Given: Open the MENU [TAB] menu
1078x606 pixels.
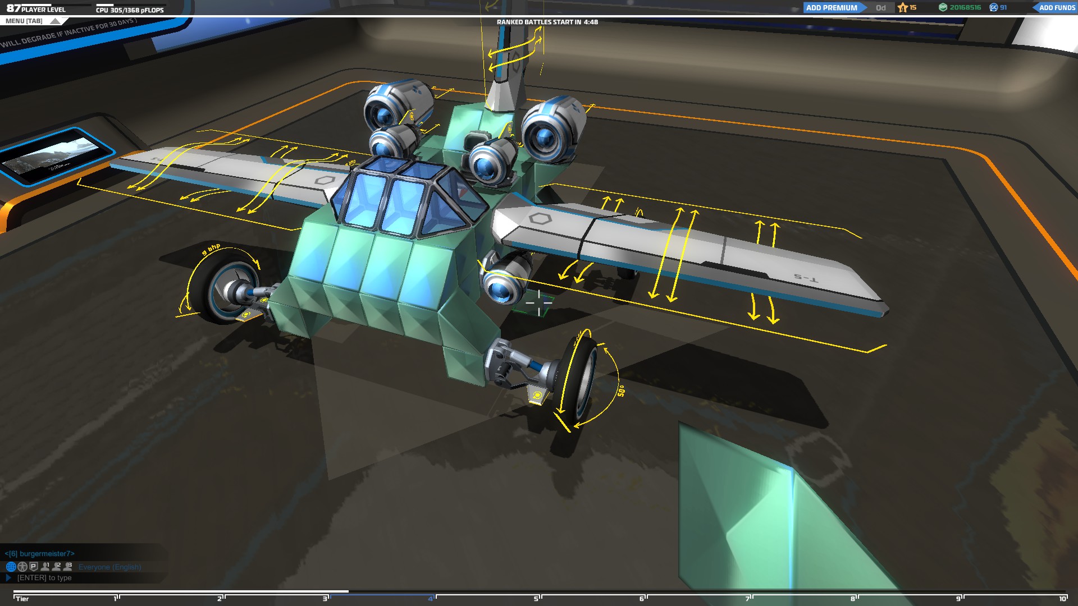Looking at the screenshot, I should click(24, 21).
